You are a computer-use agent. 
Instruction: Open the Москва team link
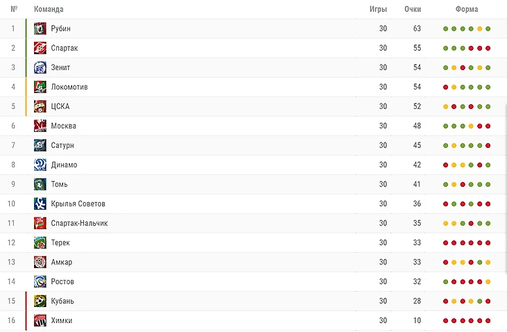[63, 126]
